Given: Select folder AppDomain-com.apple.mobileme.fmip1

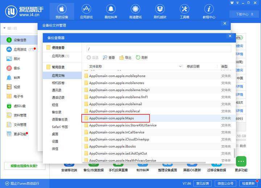Looking at the screenshot, I should 158,90.
